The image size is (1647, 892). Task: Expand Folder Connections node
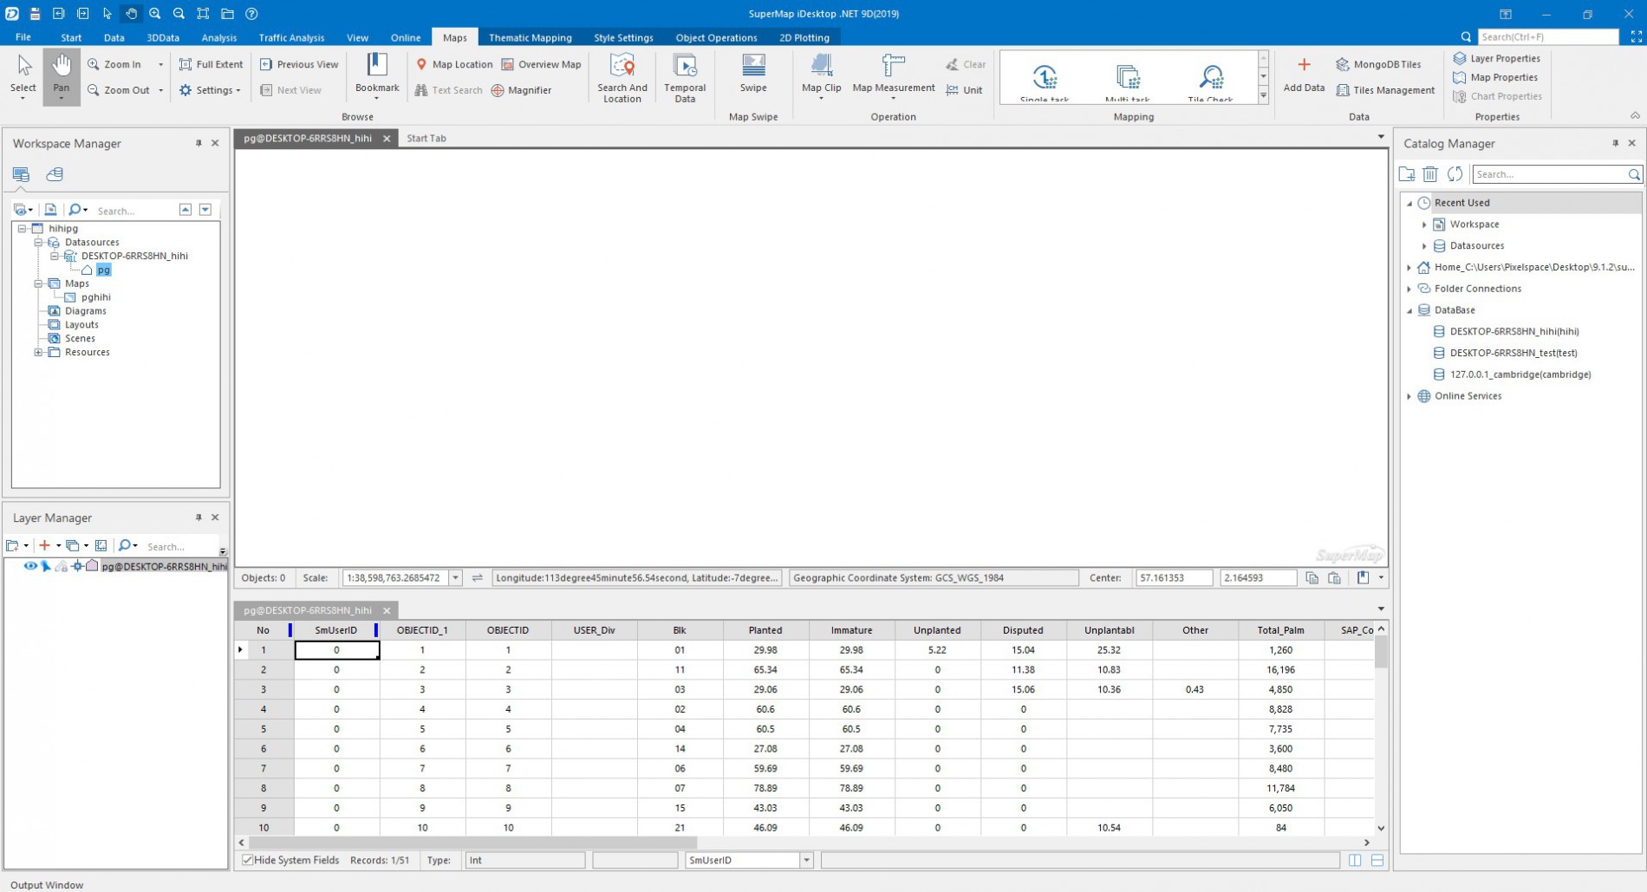(x=1409, y=289)
